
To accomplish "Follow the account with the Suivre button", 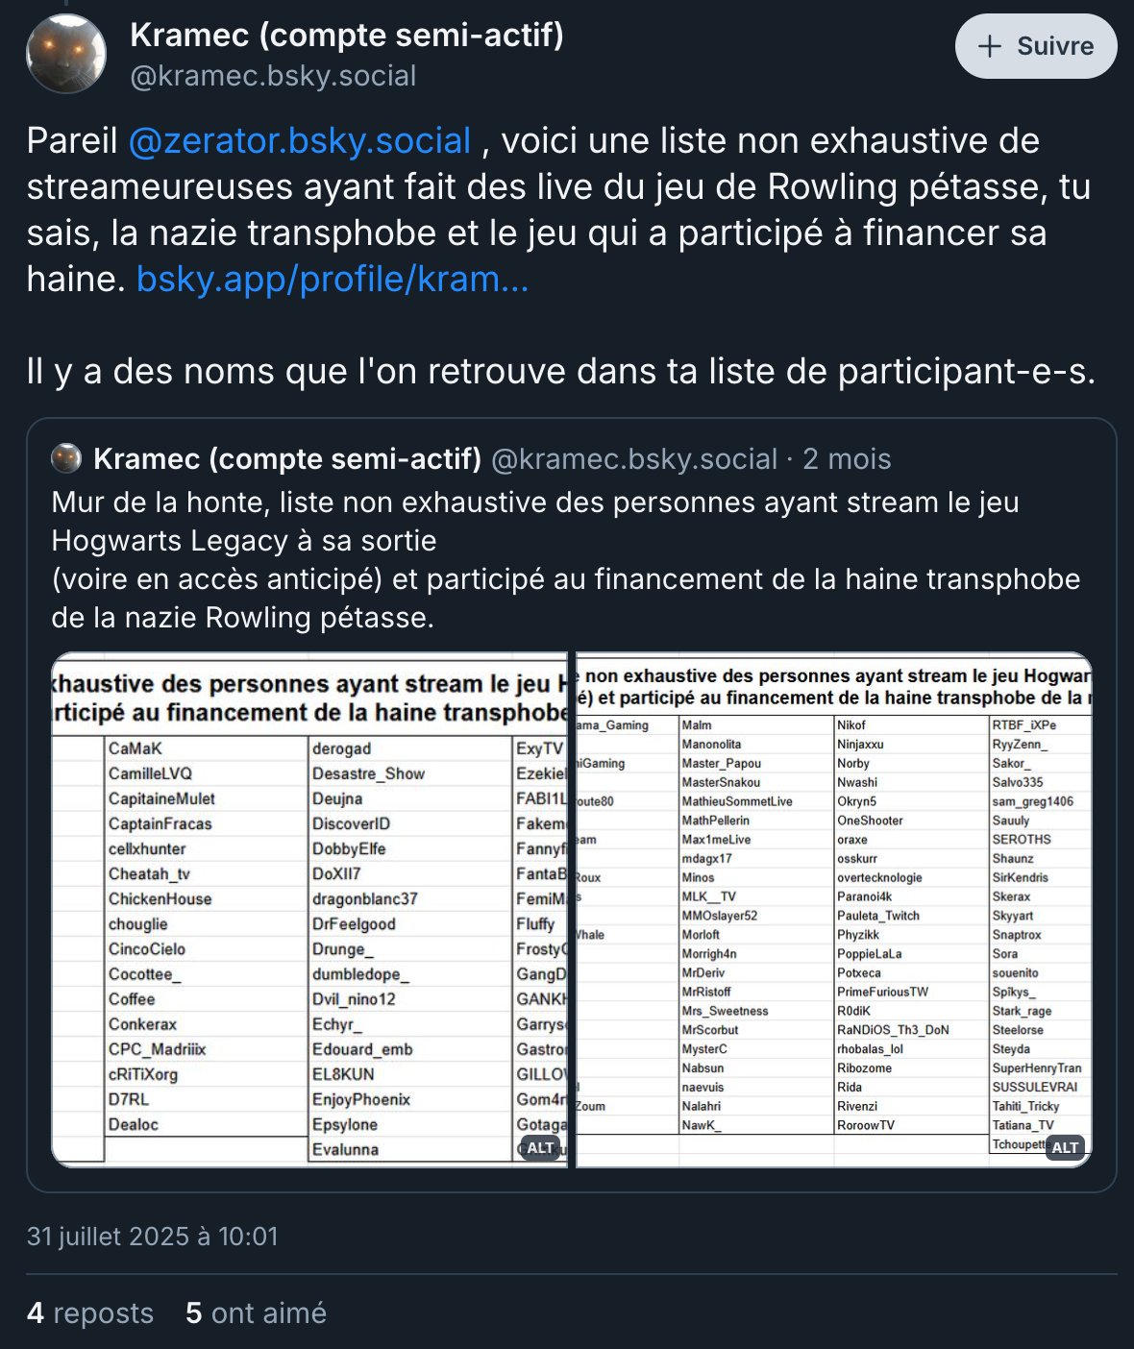I will pos(1035,46).
